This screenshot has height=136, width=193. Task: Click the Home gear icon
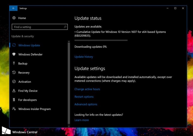pos(14,18)
